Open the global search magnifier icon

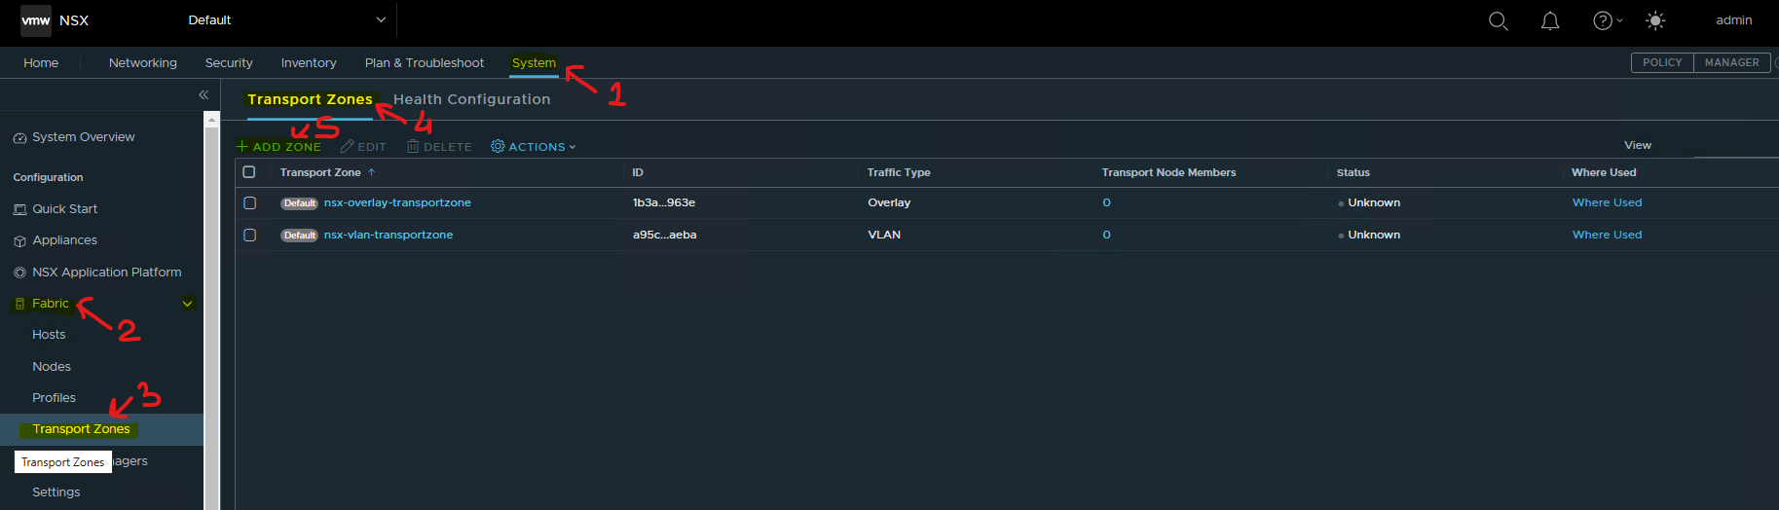pyautogui.click(x=1498, y=20)
